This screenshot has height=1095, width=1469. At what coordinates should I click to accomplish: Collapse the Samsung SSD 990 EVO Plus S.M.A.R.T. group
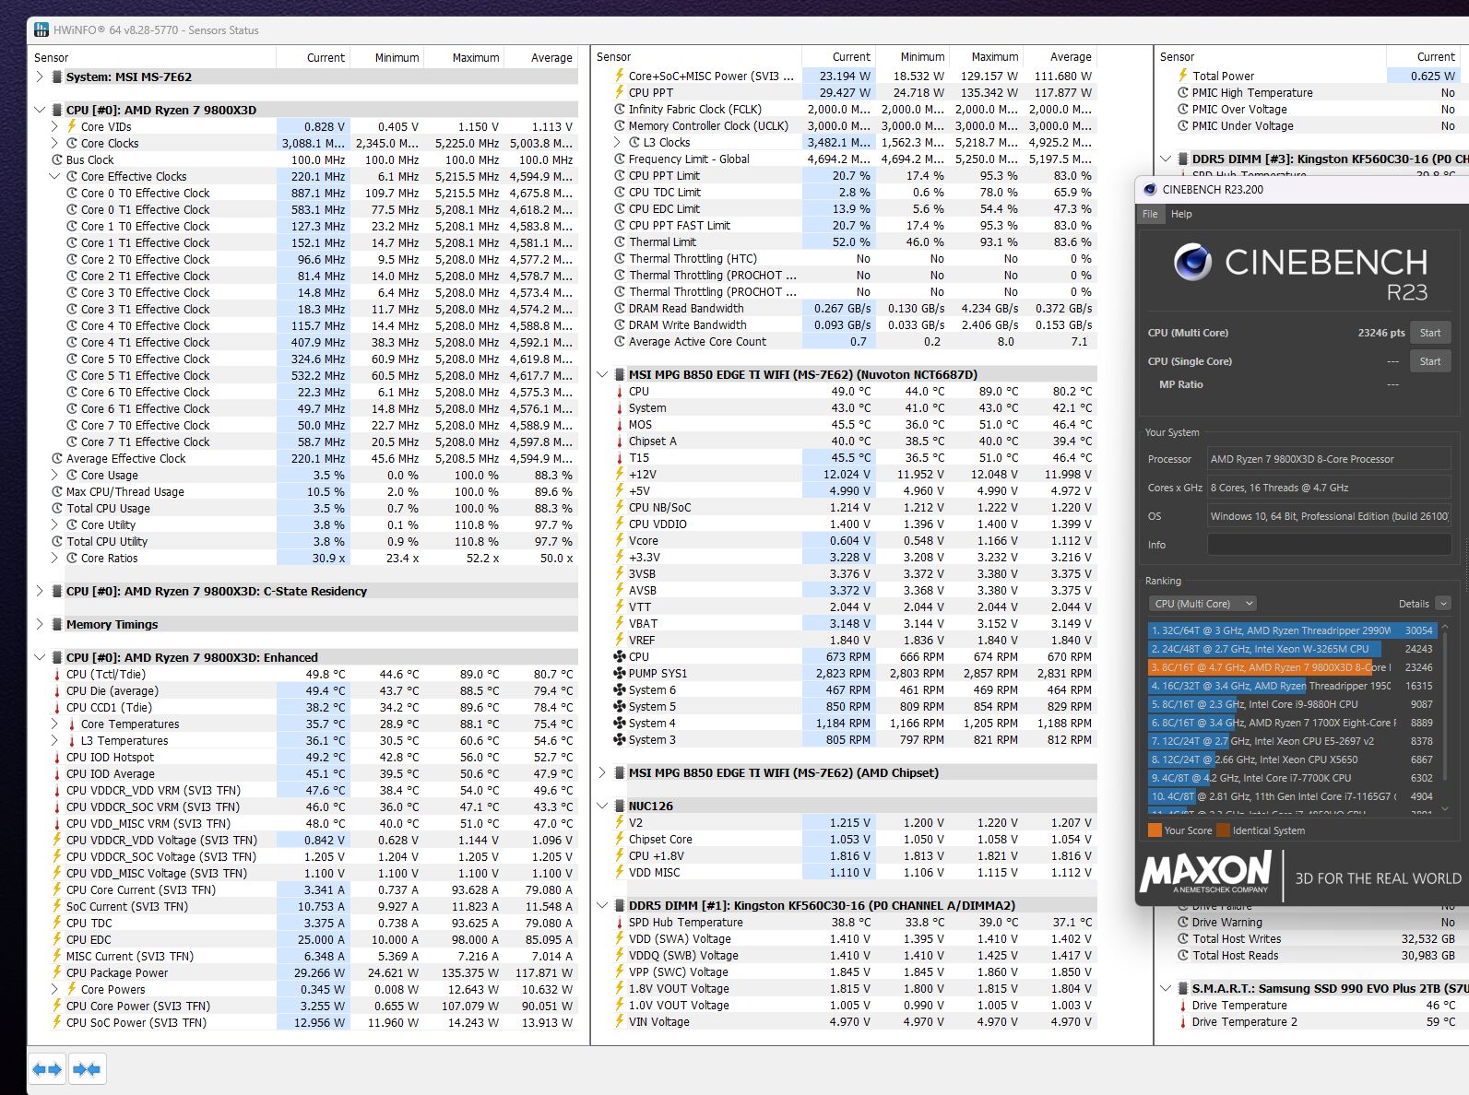click(1166, 988)
